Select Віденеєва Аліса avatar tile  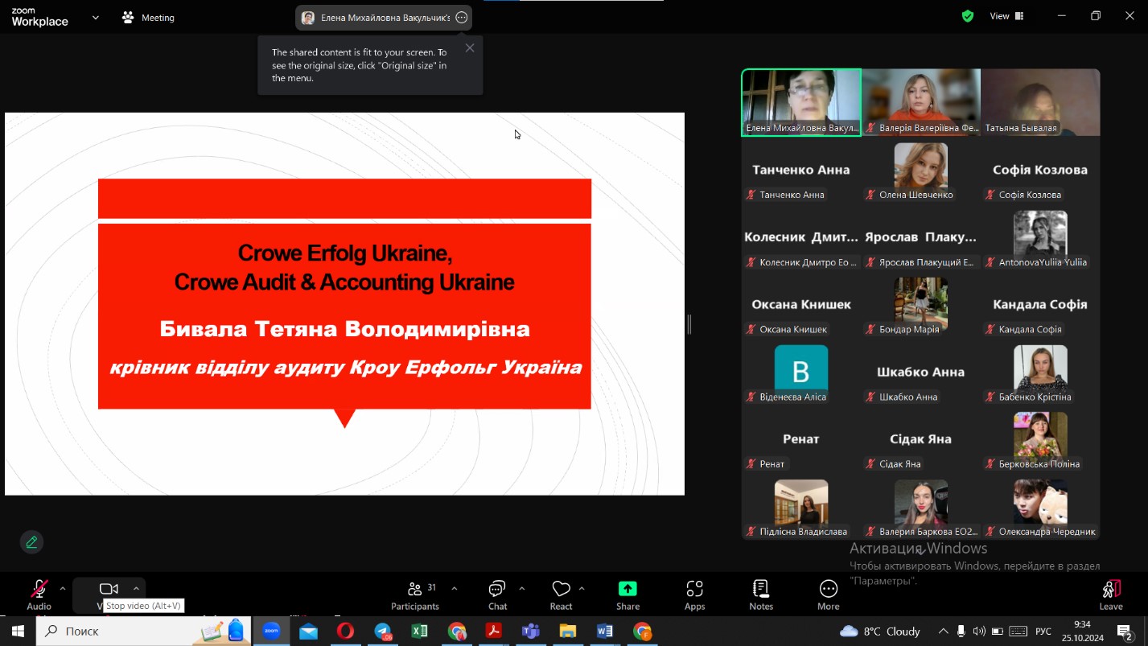coord(801,372)
